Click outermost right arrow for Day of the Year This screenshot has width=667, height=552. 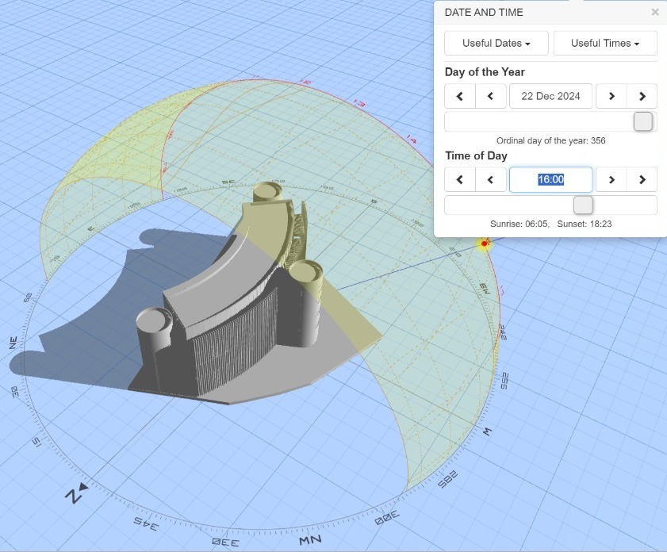pyautogui.click(x=642, y=96)
